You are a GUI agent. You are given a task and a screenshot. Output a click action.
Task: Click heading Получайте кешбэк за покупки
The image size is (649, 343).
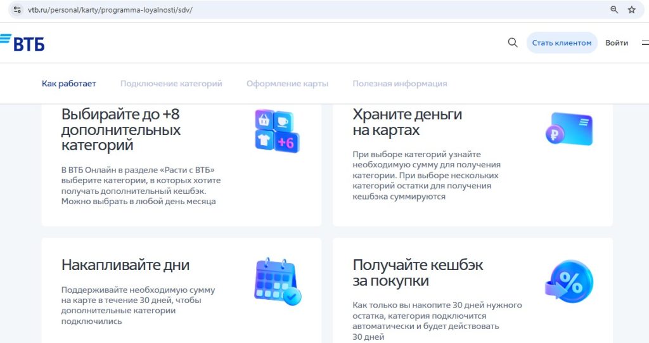click(x=418, y=273)
